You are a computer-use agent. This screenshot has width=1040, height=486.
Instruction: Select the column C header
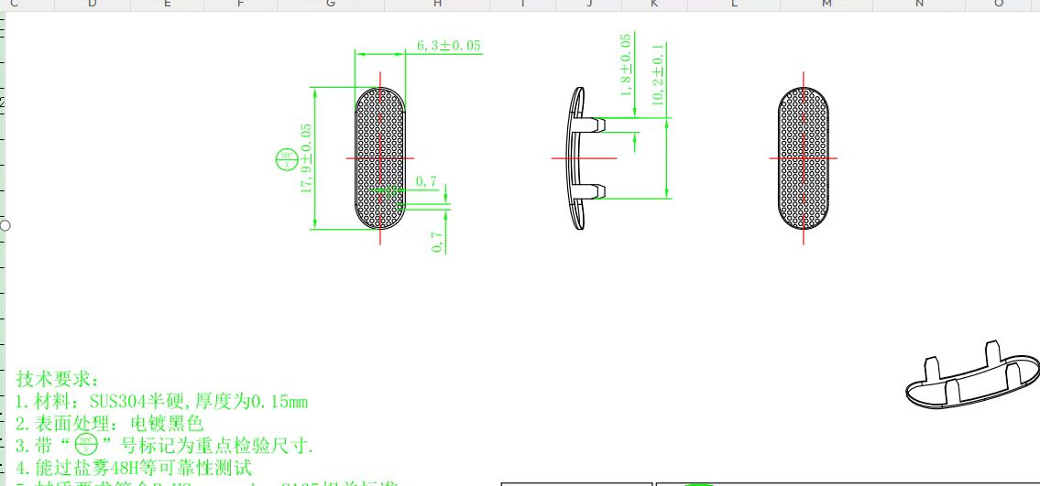point(14,5)
